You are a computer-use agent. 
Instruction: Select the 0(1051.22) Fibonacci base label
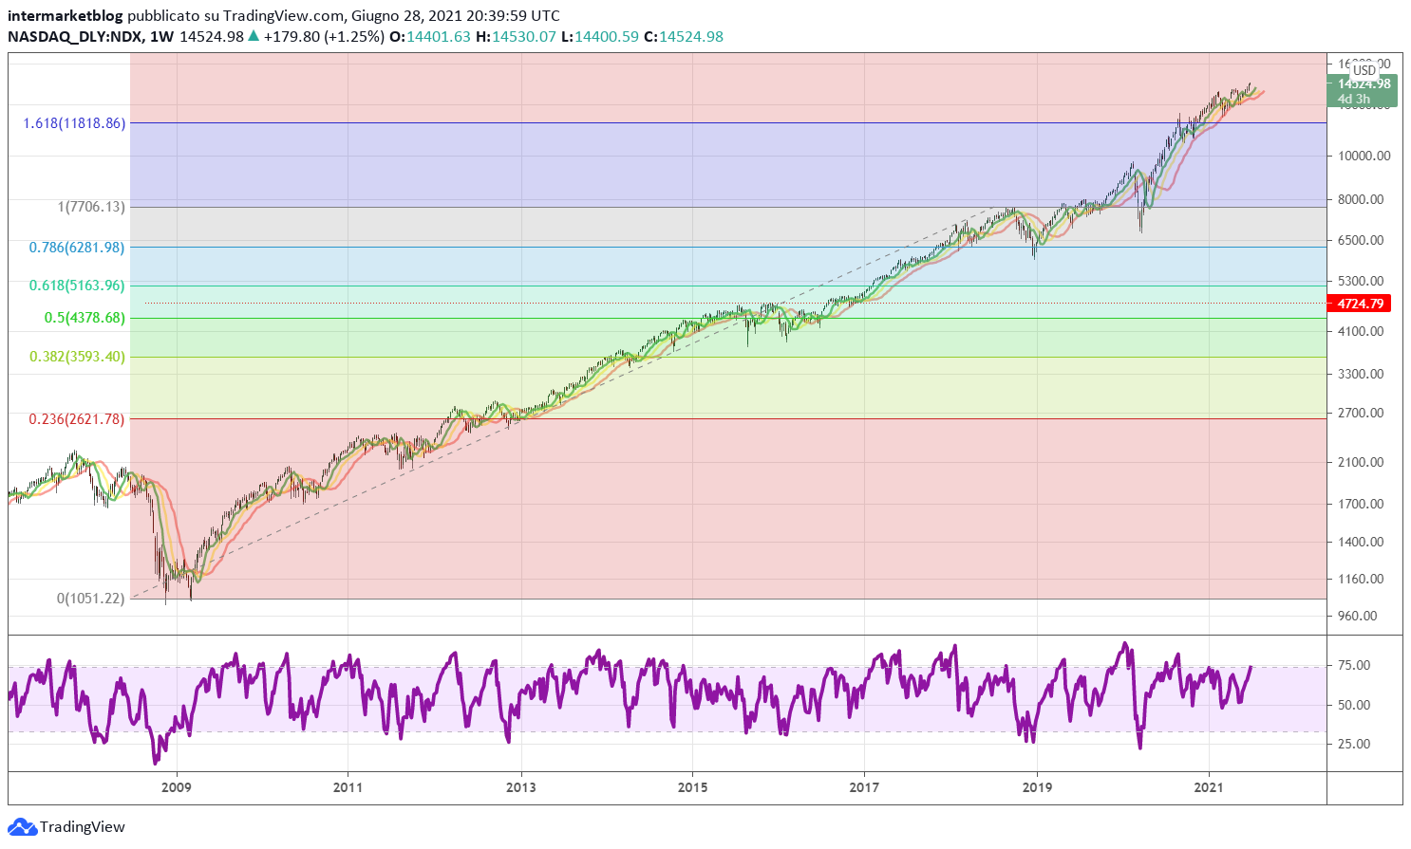pos(91,599)
